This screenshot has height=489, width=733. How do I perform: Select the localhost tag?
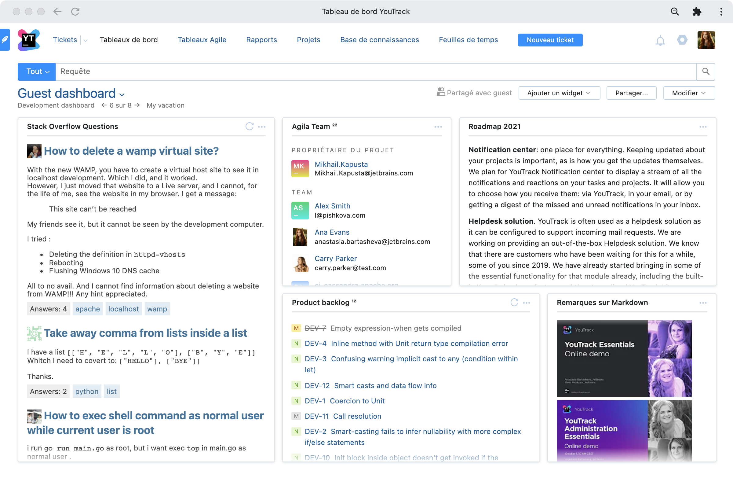click(123, 309)
